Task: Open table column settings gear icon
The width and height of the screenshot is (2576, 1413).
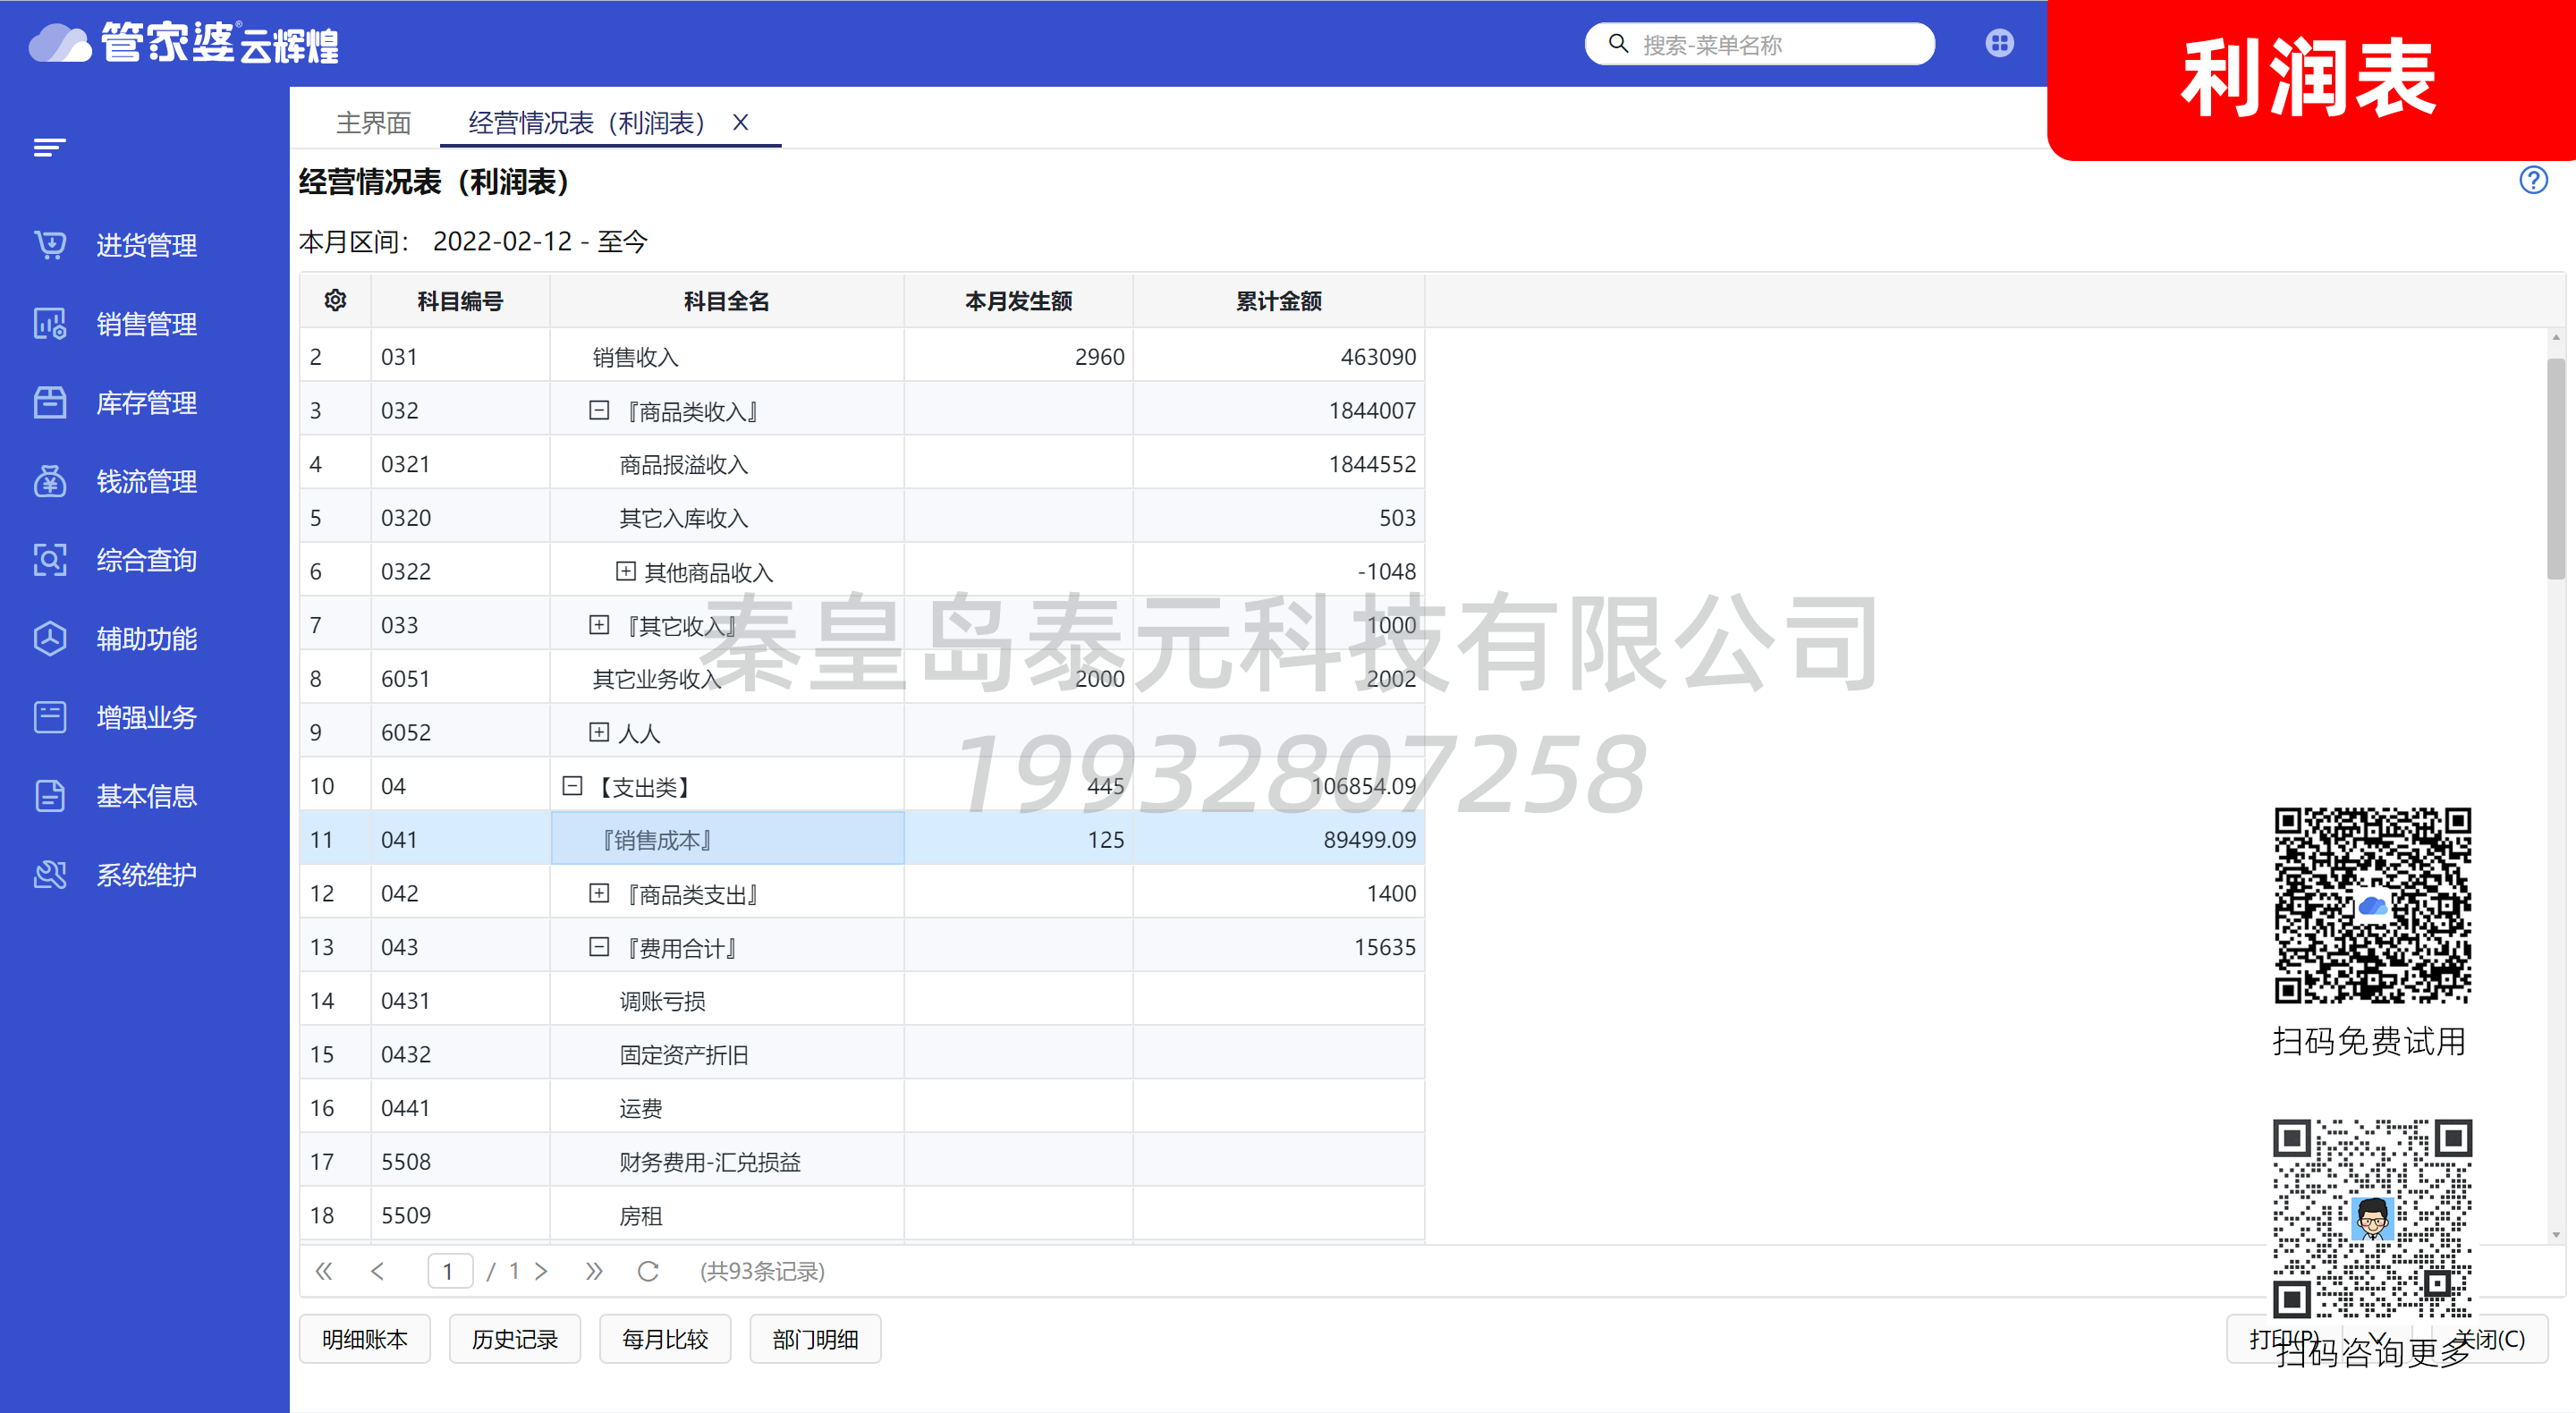Action: (x=336, y=300)
